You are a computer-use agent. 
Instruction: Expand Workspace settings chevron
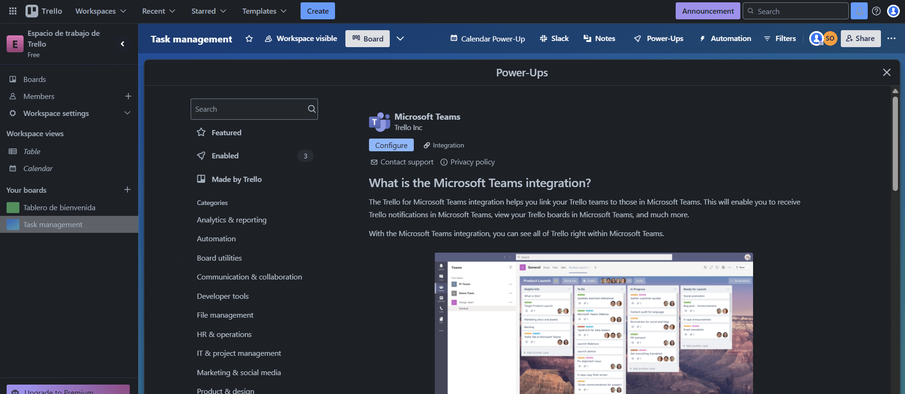[x=127, y=113]
